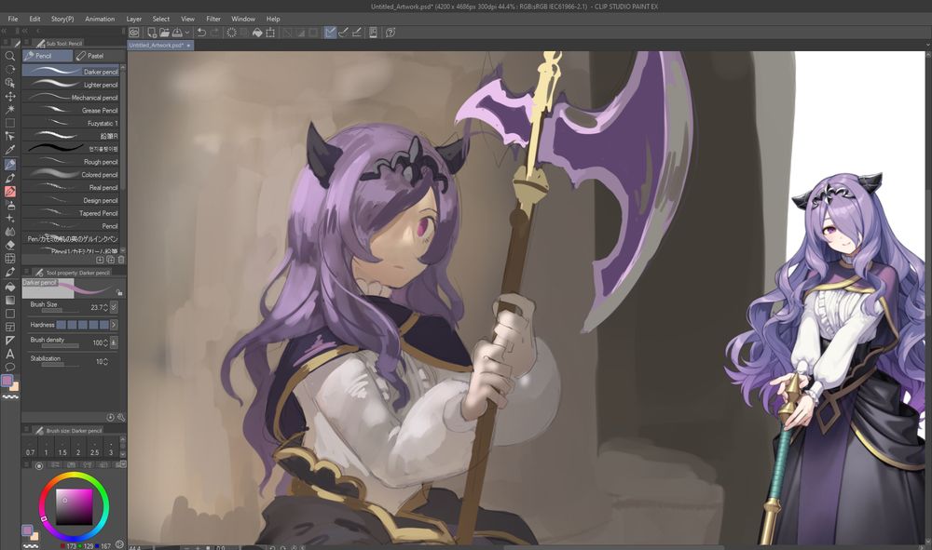Click the Scale/Rotate transform icon
Screen dimensions: 932x550
point(270,33)
